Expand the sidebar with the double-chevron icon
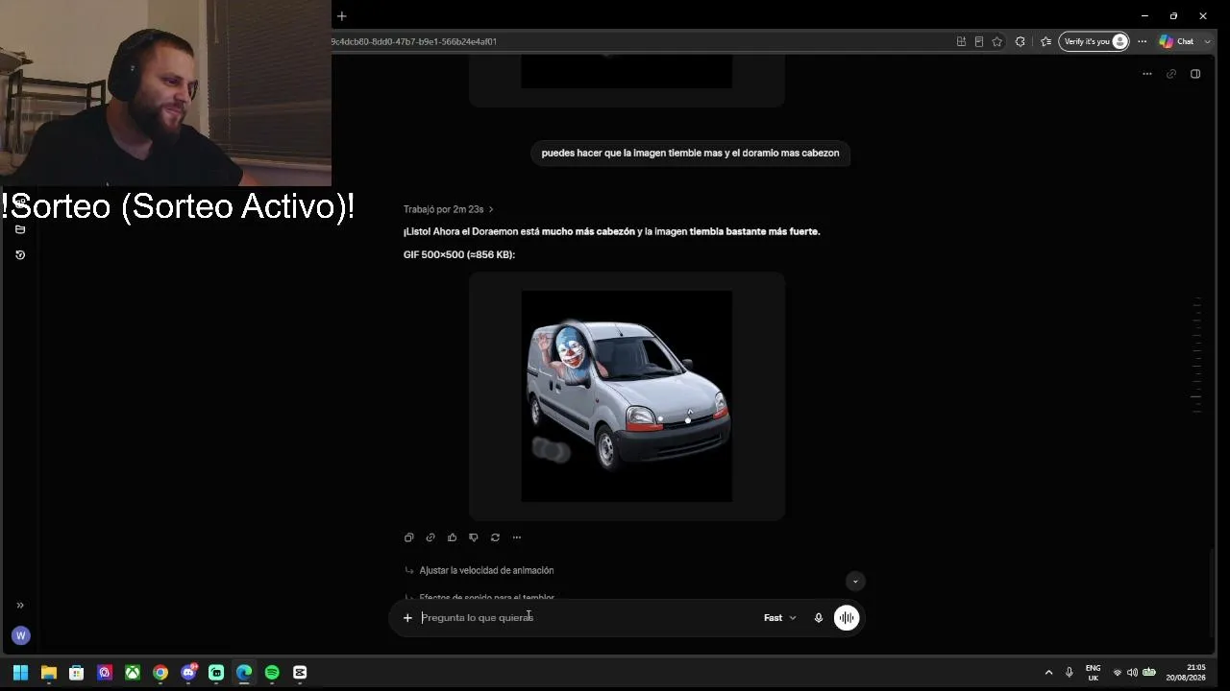1230x691 pixels. [20, 606]
